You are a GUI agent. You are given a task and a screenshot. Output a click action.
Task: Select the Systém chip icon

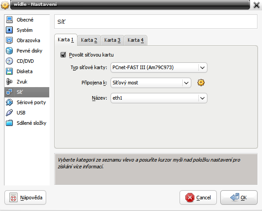(x=9, y=30)
